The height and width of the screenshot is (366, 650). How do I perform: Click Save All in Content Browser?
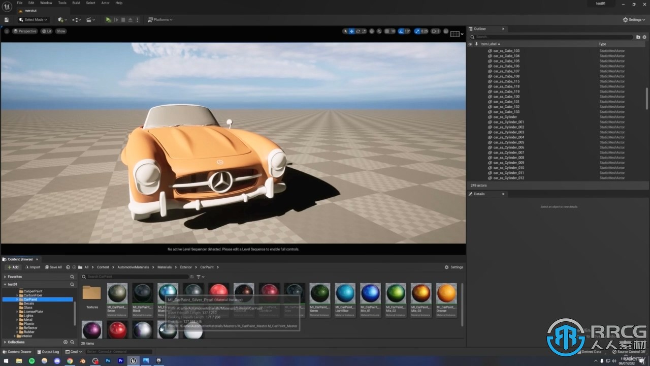pyautogui.click(x=53, y=267)
